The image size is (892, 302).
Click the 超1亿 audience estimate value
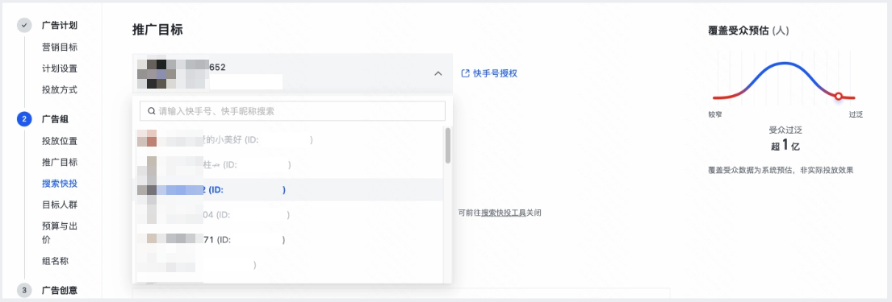click(x=785, y=145)
